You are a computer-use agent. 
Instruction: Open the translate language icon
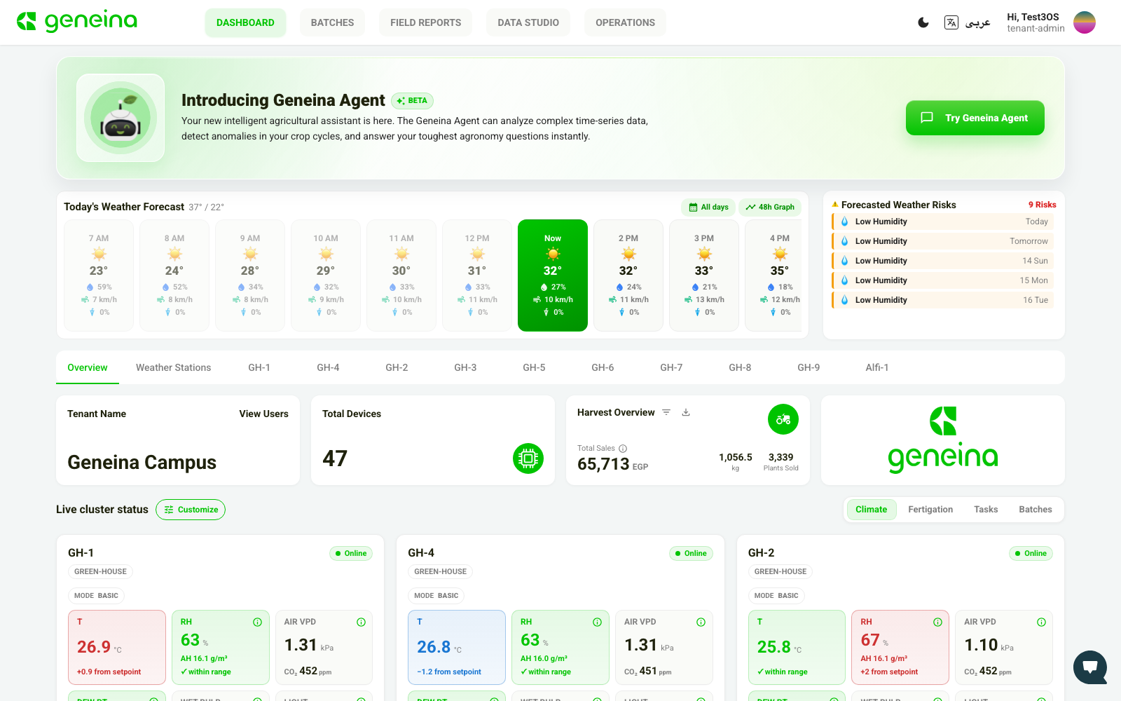[951, 22]
